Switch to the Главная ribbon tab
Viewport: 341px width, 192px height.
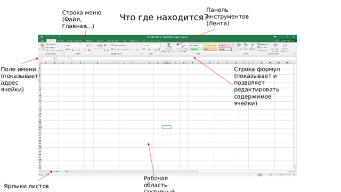tap(52, 41)
